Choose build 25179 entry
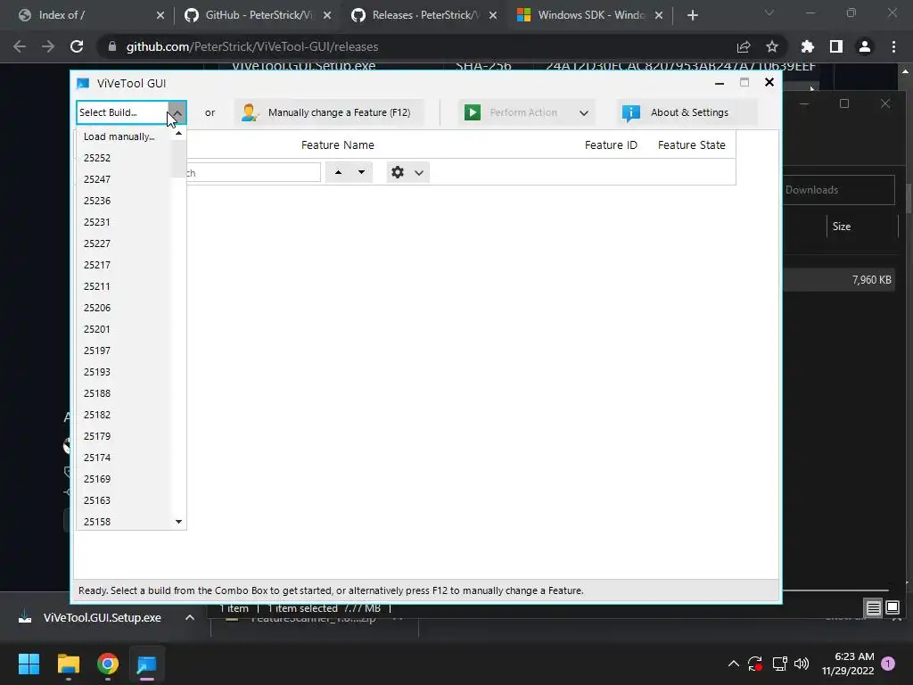The width and height of the screenshot is (913, 685). point(123,436)
